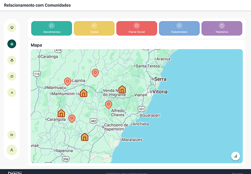Open the lock icon in the sidebar
Image resolution: width=251 pixels, height=174 pixels.
pyautogui.click(x=12, y=60)
